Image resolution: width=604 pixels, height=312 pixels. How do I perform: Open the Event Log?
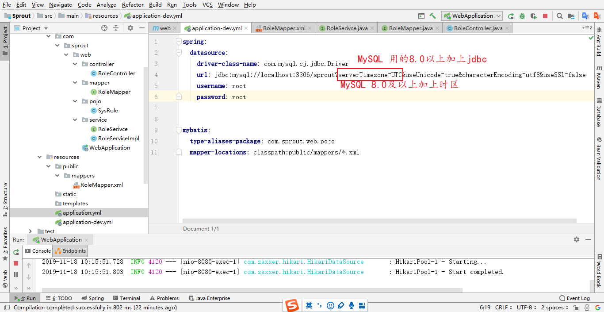(574, 298)
